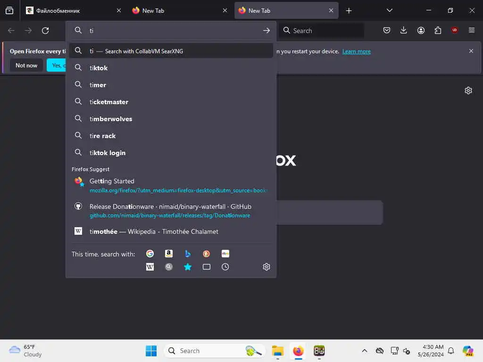Search with DuckDuckGo icon
The height and width of the screenshot is (362, 483).
(207, 254)
